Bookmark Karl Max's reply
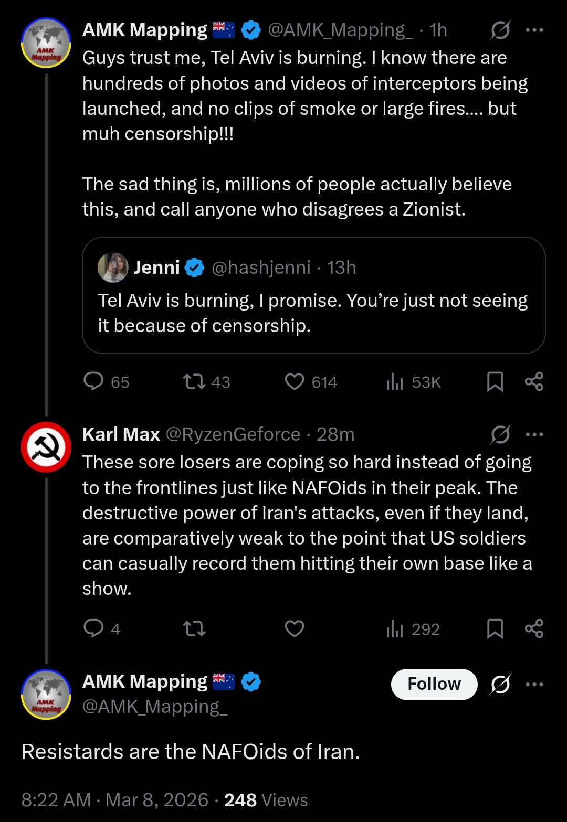The height and width of the screenshot is (822, 567). tap(495, 628)
